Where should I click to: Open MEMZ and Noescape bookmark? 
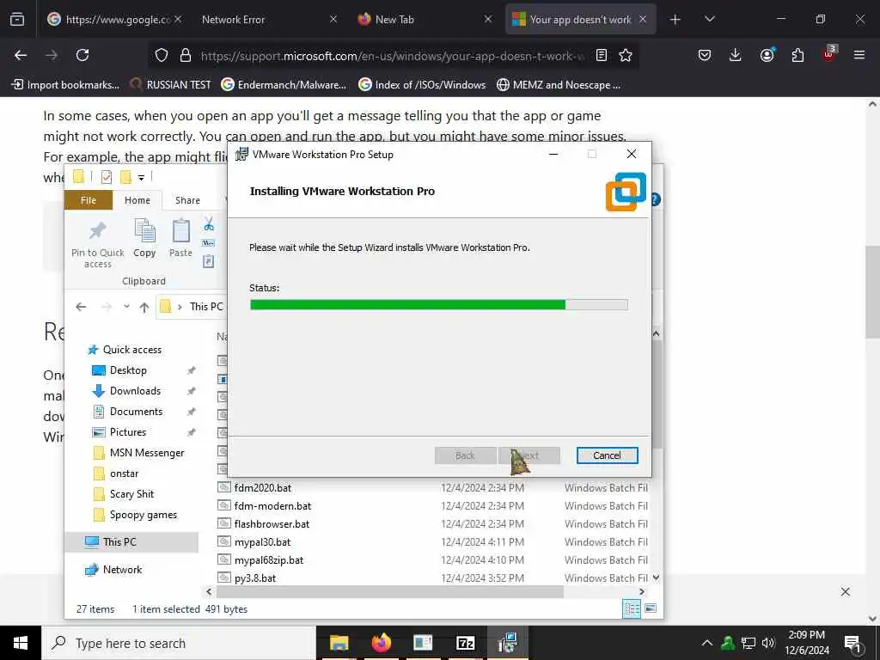click(x=559, y=85)
